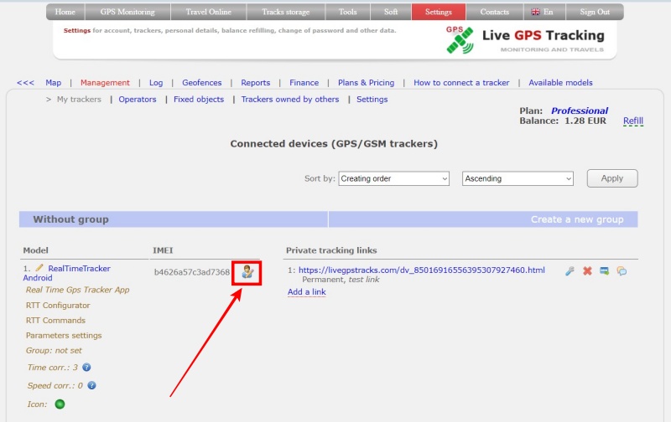Open the 'Creating order' sort dropdown
Image resolution: width=671 pixels, height=422 pixels.
394,178
